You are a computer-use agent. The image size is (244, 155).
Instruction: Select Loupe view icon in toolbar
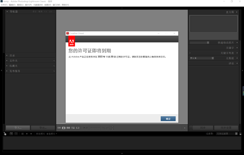coord(64,128)
